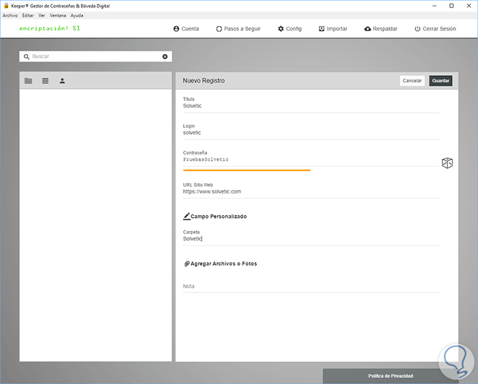Save the record with Guardar

click(440, 81)
